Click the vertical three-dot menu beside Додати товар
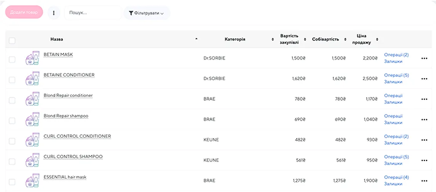The width and height of the screenshot is (436, 192). coord(54,13)
